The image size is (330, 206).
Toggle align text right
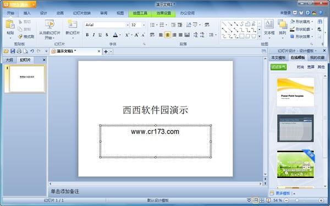point(174,35)
